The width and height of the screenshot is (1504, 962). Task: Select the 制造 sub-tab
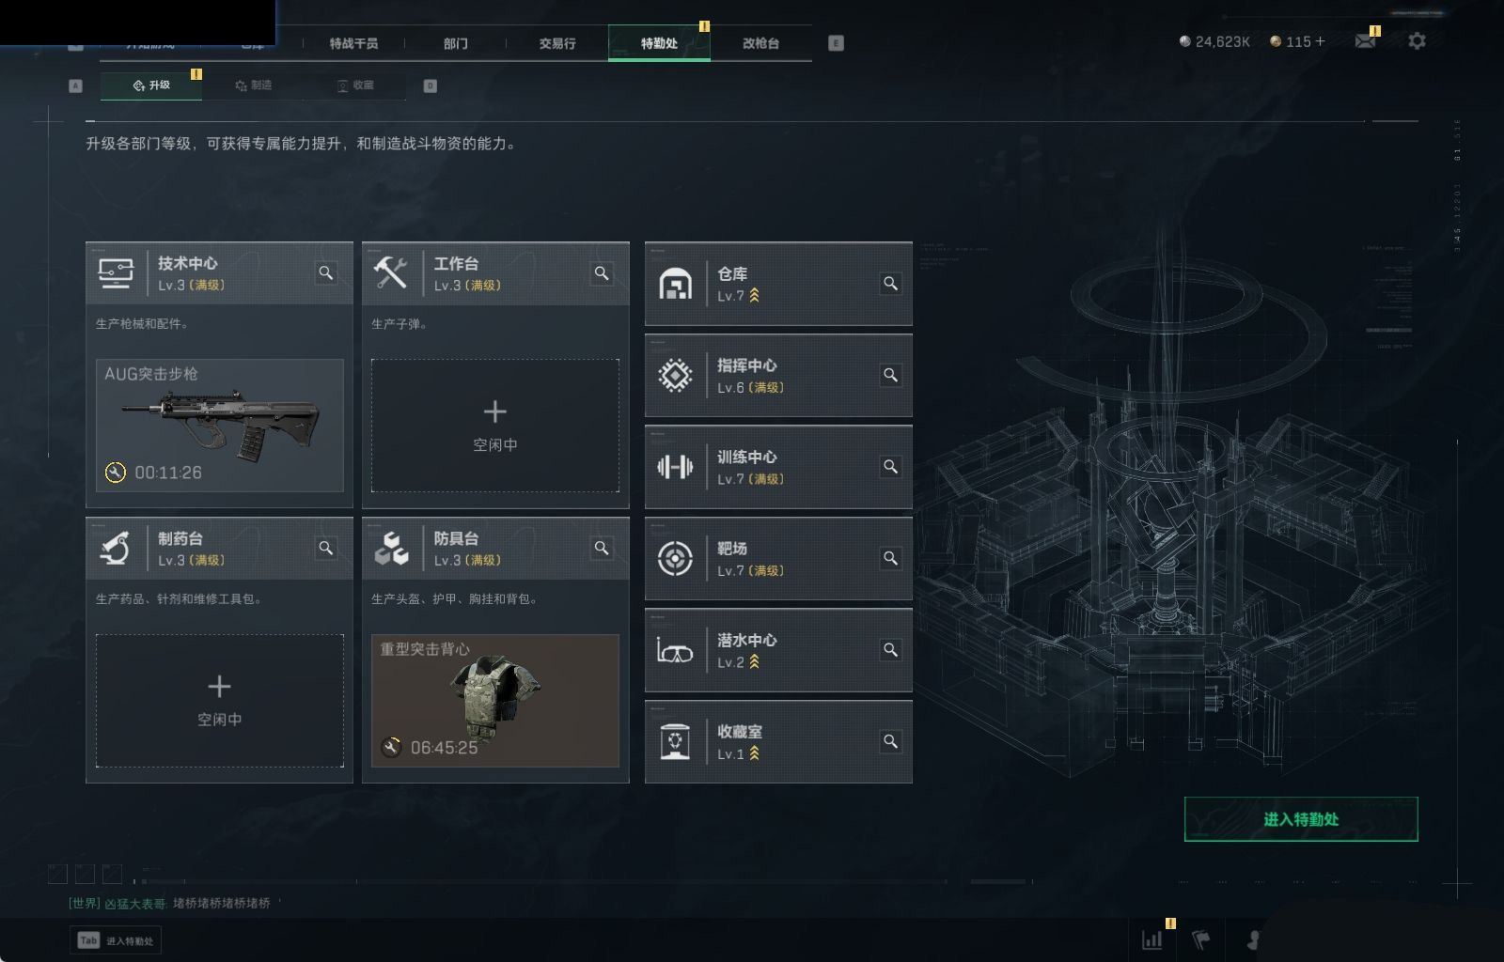(x=253, y=85)
